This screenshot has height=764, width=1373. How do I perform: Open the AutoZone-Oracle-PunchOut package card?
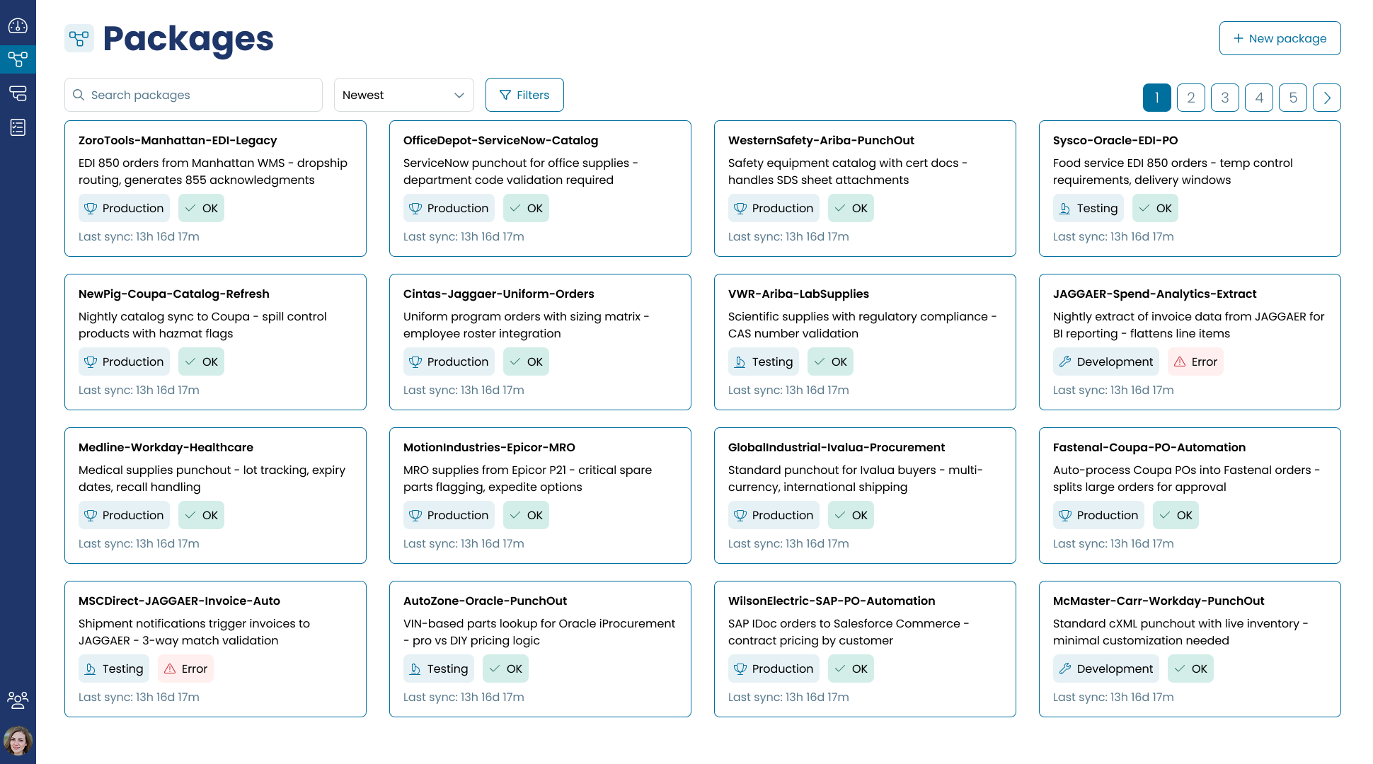(x=485, y=601)
